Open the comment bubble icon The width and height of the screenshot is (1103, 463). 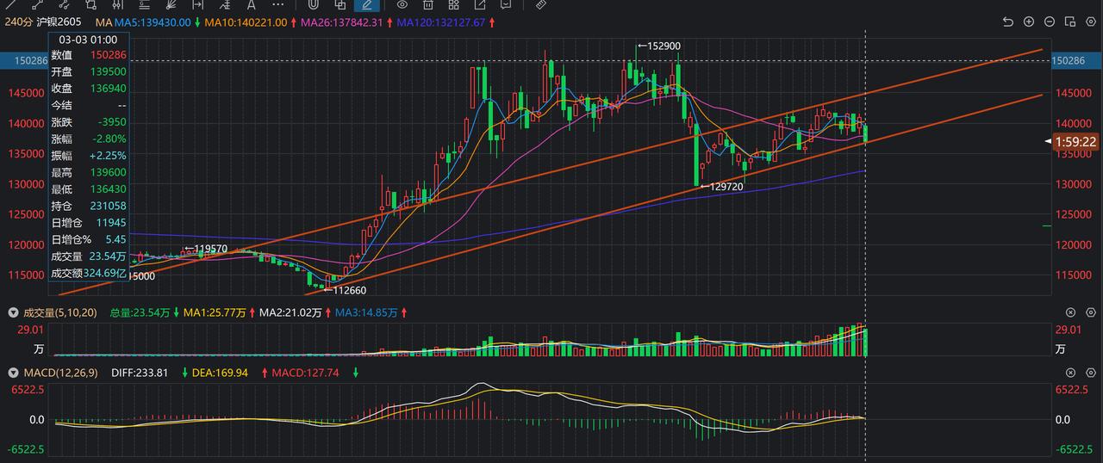(506, 4)
